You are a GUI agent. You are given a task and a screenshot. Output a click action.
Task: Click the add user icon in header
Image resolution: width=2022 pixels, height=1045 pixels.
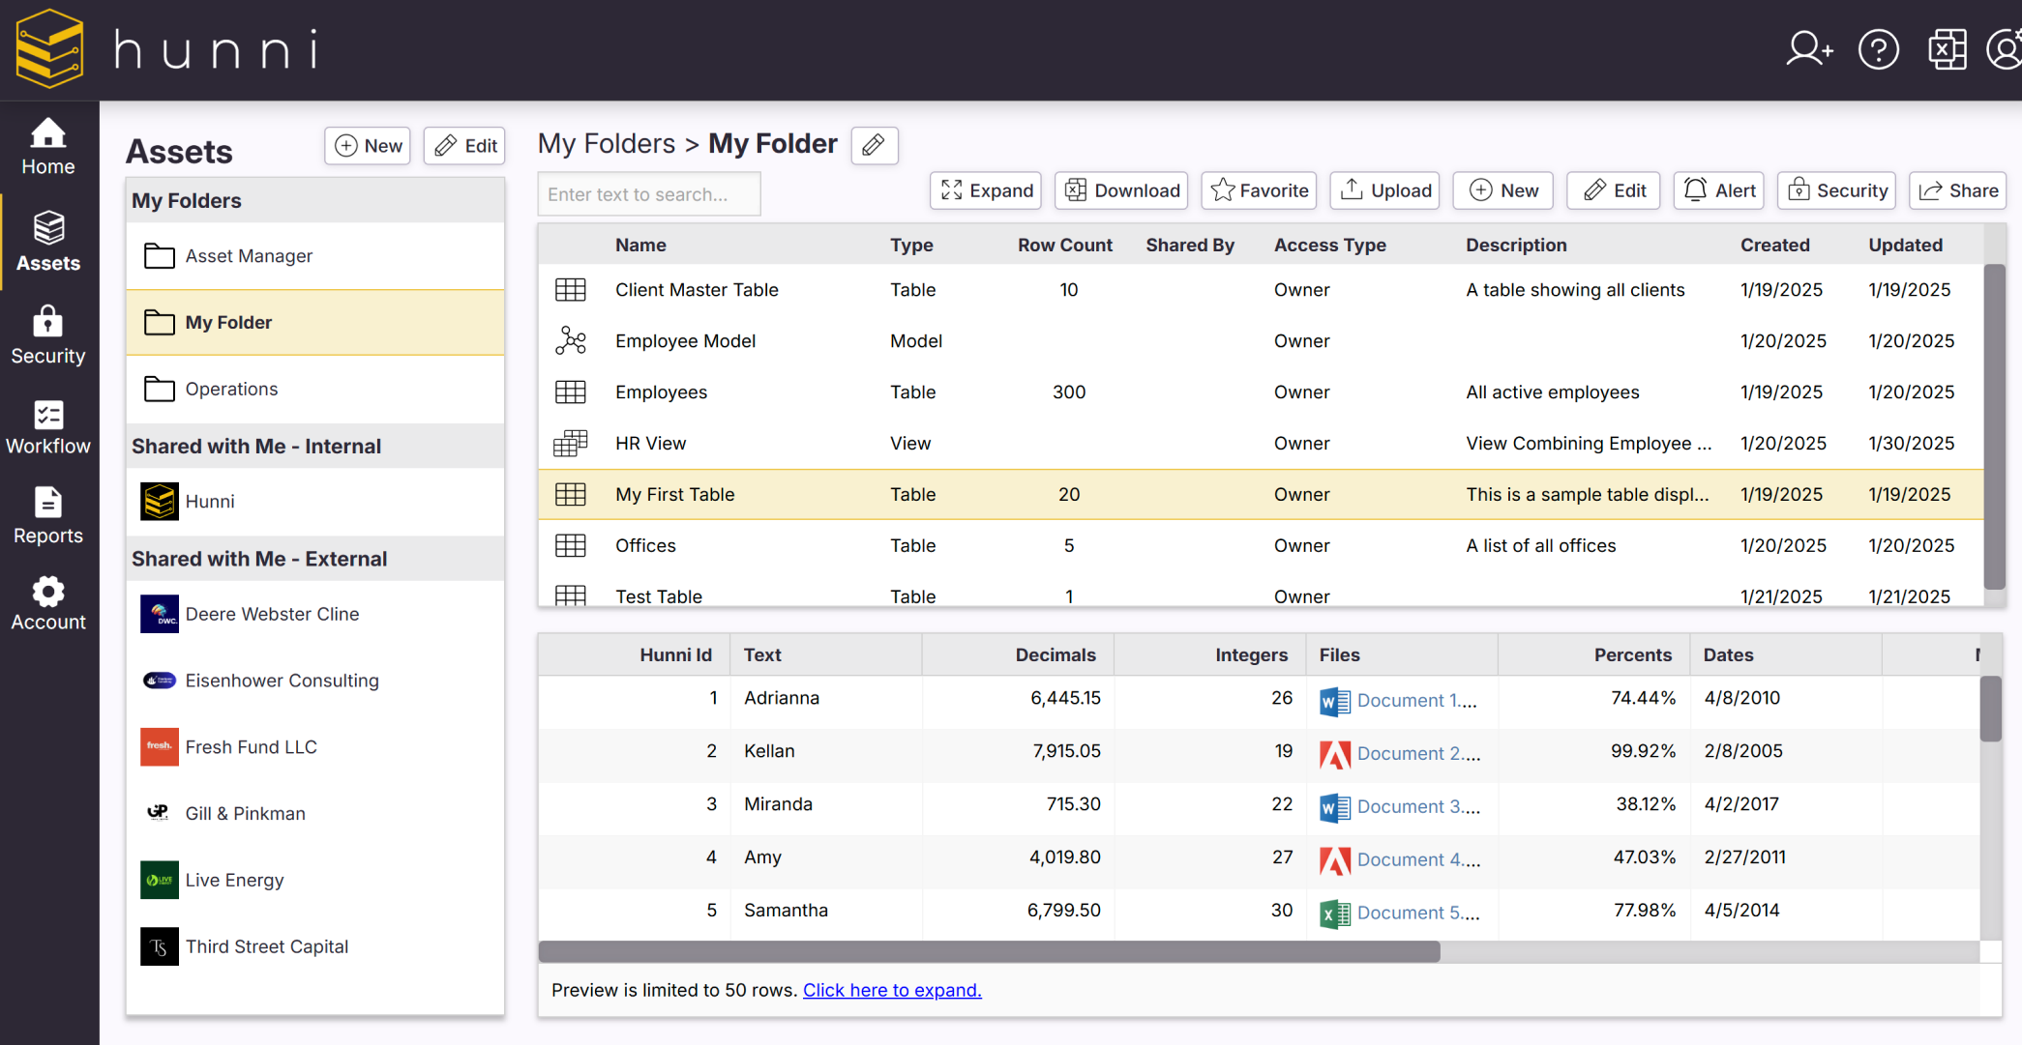[1808, 49]
